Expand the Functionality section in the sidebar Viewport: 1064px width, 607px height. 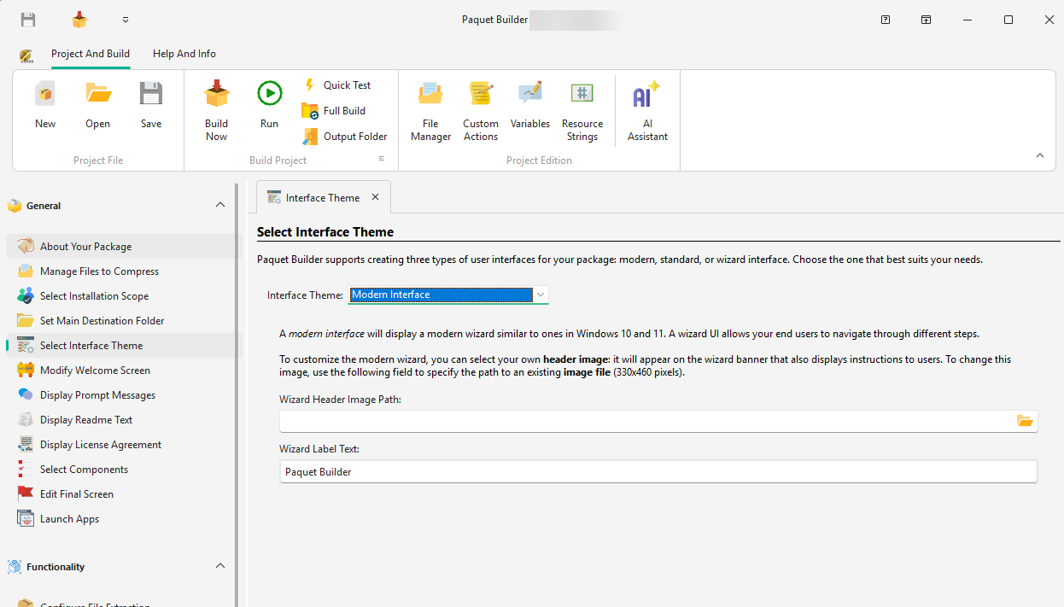[x=220, y=566]
